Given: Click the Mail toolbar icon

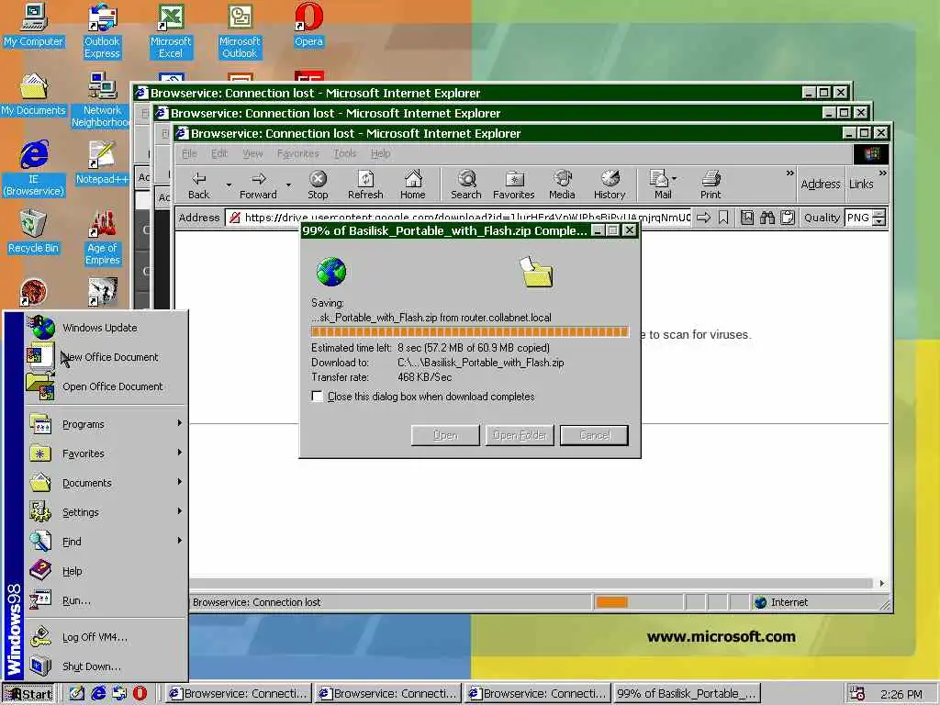Looking at the screenshot, I should point(659,184).
